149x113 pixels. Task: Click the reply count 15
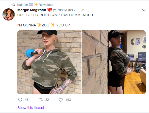[x=27, y=100]
